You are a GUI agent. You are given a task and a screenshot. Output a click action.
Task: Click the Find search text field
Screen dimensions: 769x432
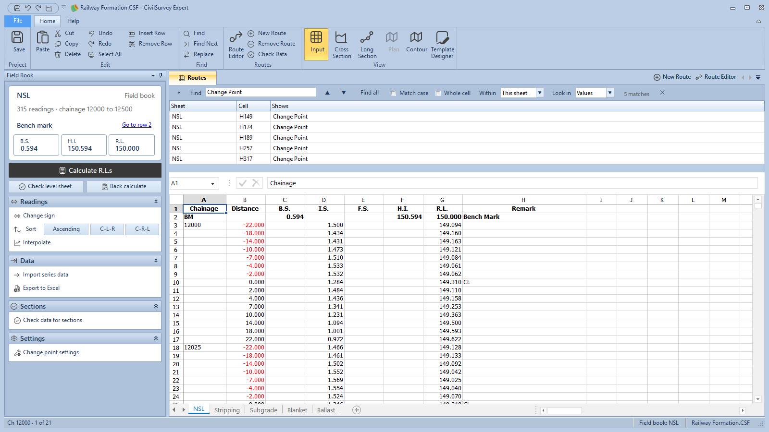[261, 92]
